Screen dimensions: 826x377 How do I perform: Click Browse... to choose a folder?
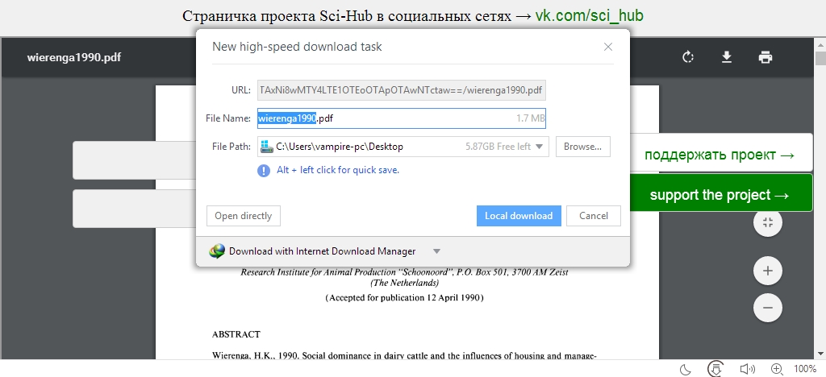coord(582,147)
